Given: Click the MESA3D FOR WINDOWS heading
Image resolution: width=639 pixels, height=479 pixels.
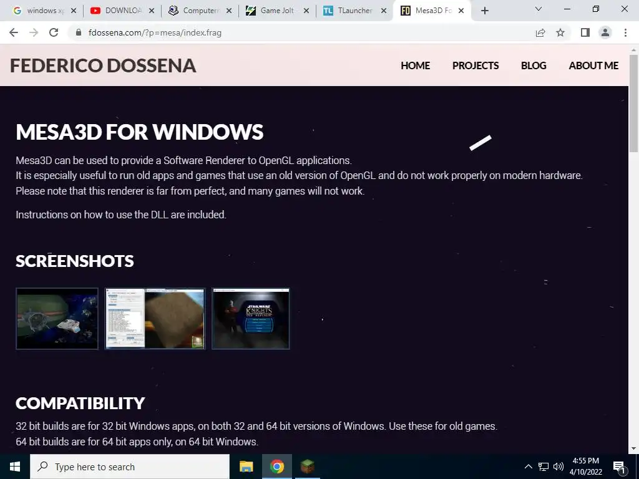Looking at the screenshot, I should (140, 132).
